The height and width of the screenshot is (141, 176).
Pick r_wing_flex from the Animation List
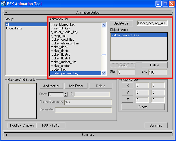(58, 36)
